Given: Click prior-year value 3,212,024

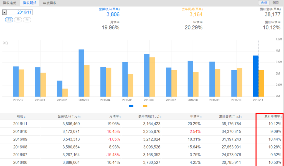Looking at the screenshot, I should tap(152, 139).
